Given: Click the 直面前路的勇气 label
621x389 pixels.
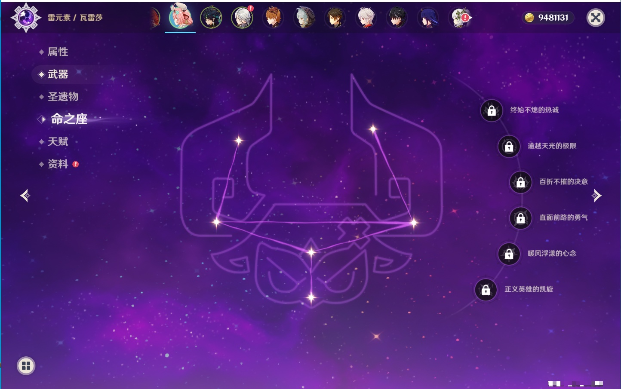Looking at the screenshot, I should (x=563, y=217).
